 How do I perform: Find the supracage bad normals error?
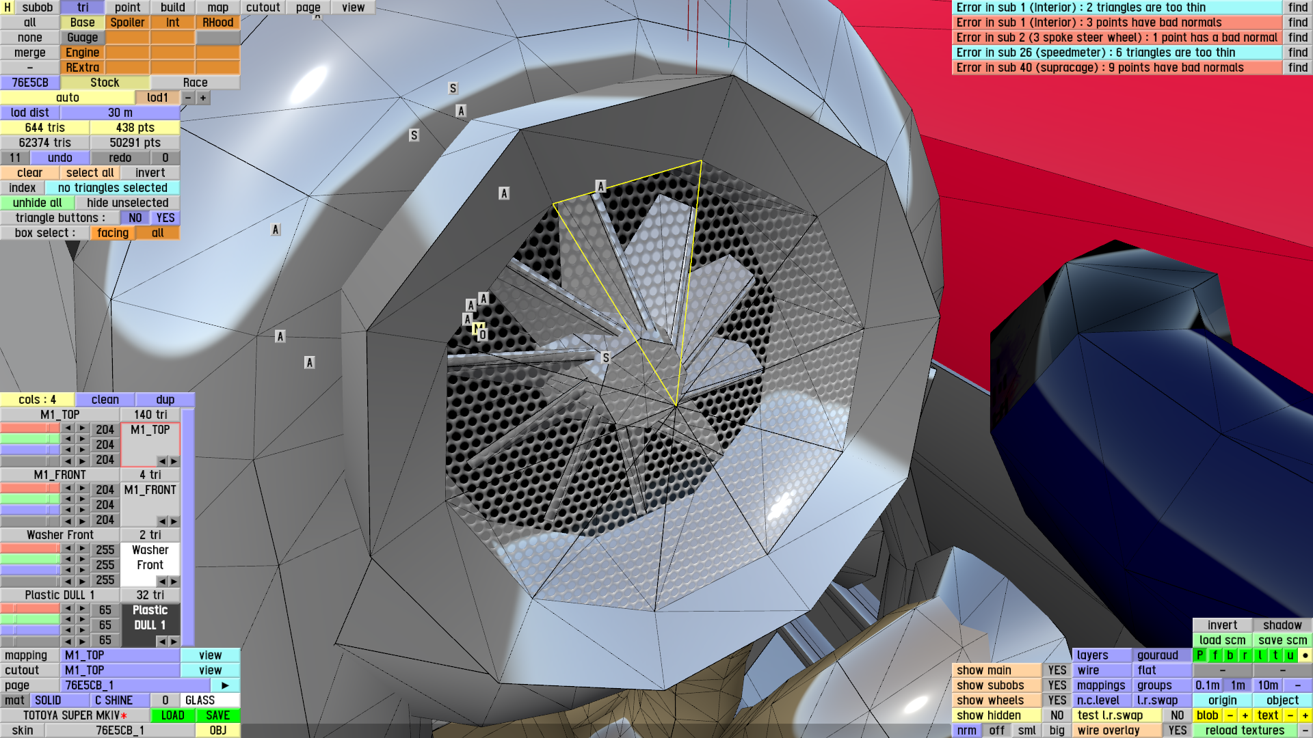coord(1297,68)
